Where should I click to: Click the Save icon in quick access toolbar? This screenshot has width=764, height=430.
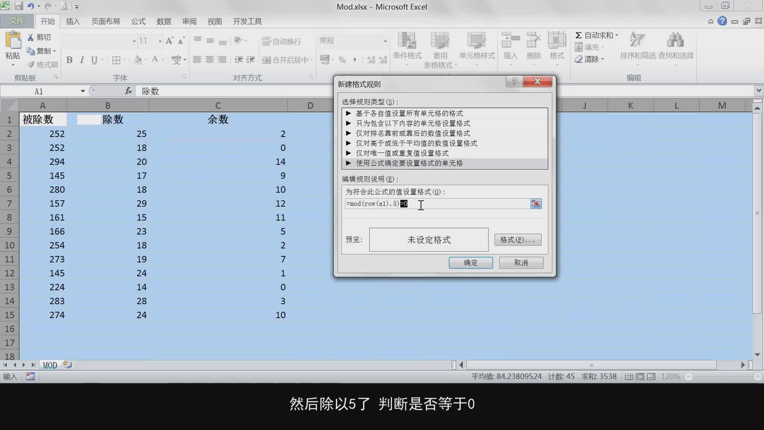coord(19,6)
